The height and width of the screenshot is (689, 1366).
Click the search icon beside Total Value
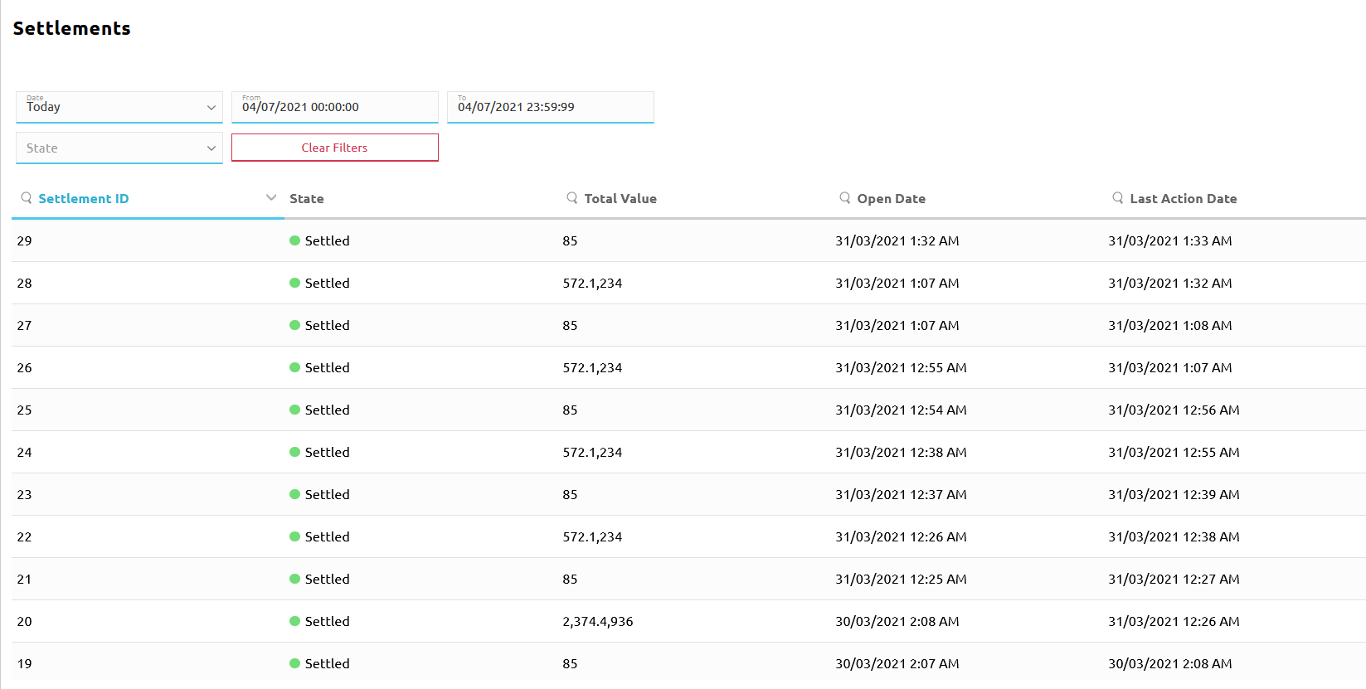pyautogui.click(x=572, y=198)
